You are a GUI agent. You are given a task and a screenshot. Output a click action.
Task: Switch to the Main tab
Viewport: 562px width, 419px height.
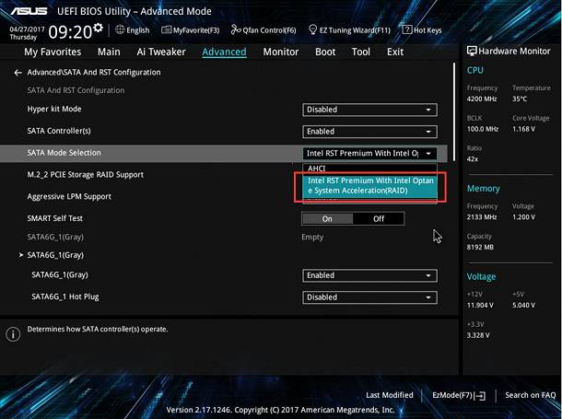pyautogui.click(x=109, y=52)
